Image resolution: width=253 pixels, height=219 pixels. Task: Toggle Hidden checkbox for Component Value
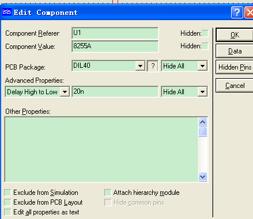tap(205, 46)
